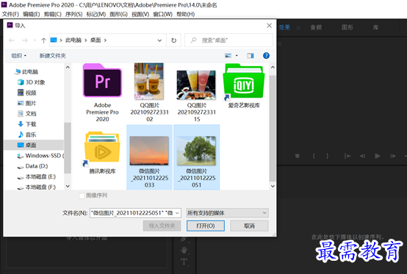Expand the file type filter dropdown

[x=228, y=213]
